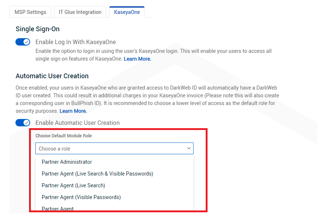Open Learn More in Automatic User Creation text
This screenshot has width=317, height=213.
click(x=73, y=111)
